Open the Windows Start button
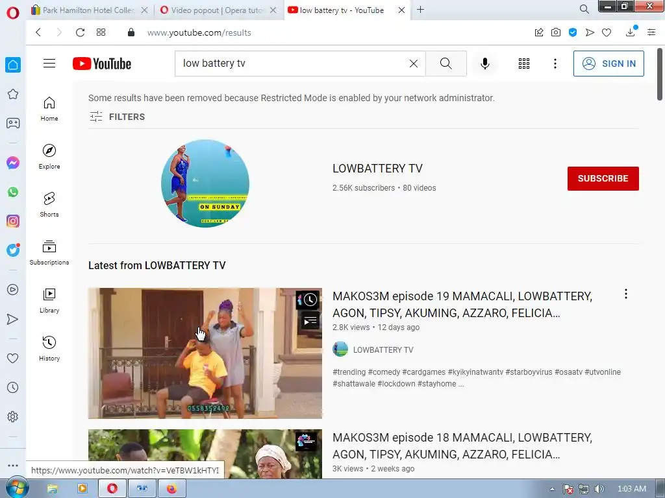 point(17,488)
